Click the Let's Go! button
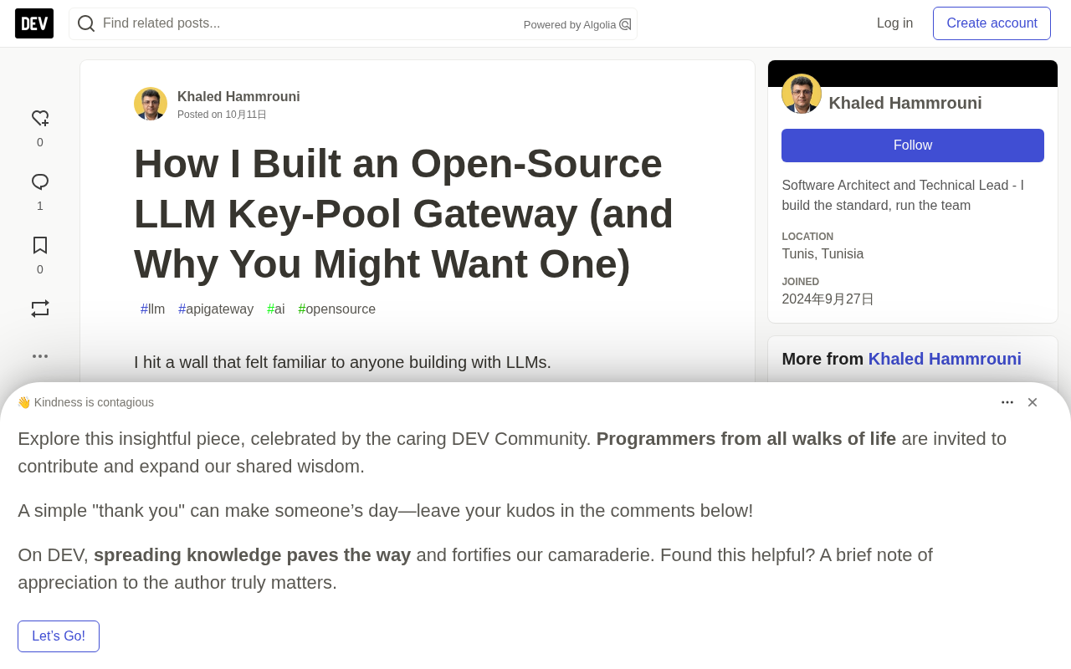The height and width of the screenshot is (669, 1071). [59, 636]
